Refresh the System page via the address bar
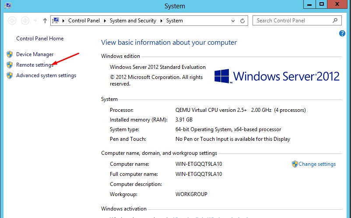Viewport: 351px width, 218px height. [243, 21]
